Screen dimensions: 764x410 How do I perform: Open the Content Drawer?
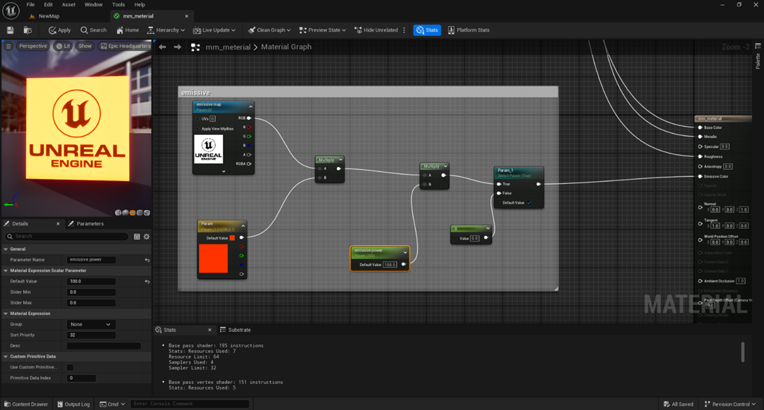(x=25, y=404)
